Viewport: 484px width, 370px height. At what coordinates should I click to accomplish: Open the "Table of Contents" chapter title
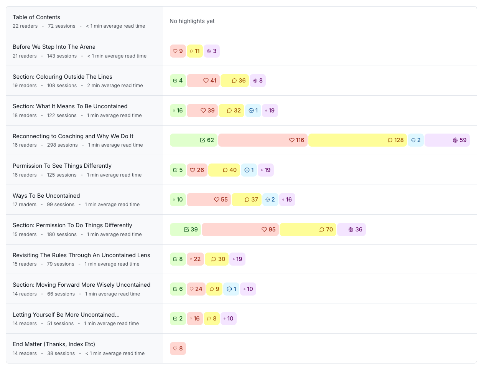[x=36, y=17]
